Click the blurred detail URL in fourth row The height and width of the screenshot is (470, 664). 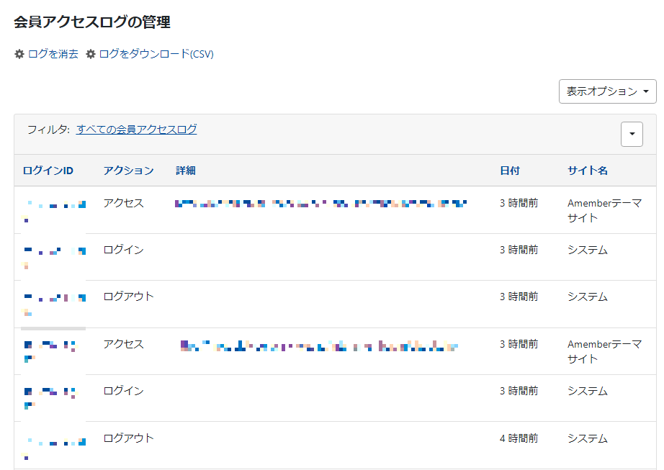(319, 346)
